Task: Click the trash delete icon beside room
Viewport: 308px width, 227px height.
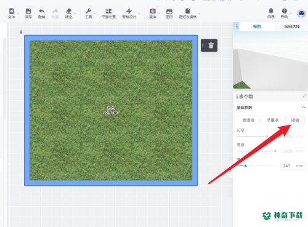Action: coord(211,46)
